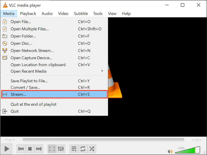
Task: Skip to next media track
Action: point(39,149)
